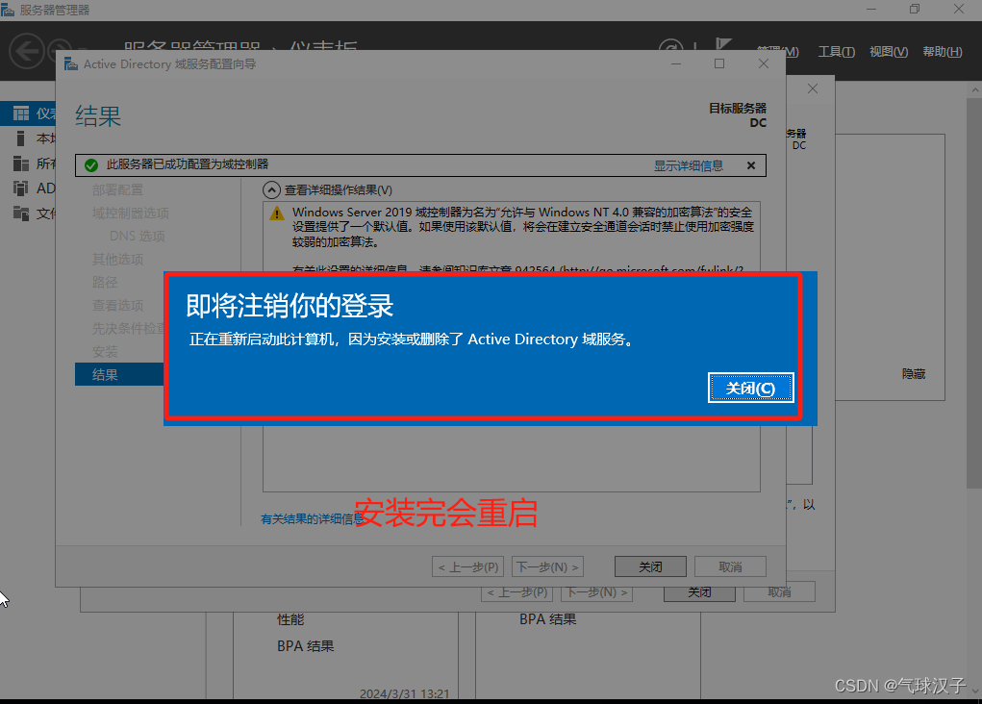982x704 pixels.
Task: Select 查看选项 step in wizard sidebar
Action: coord(117,306)
